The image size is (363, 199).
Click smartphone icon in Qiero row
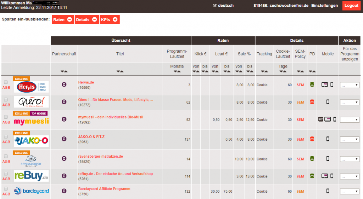(x=328, y=102)
